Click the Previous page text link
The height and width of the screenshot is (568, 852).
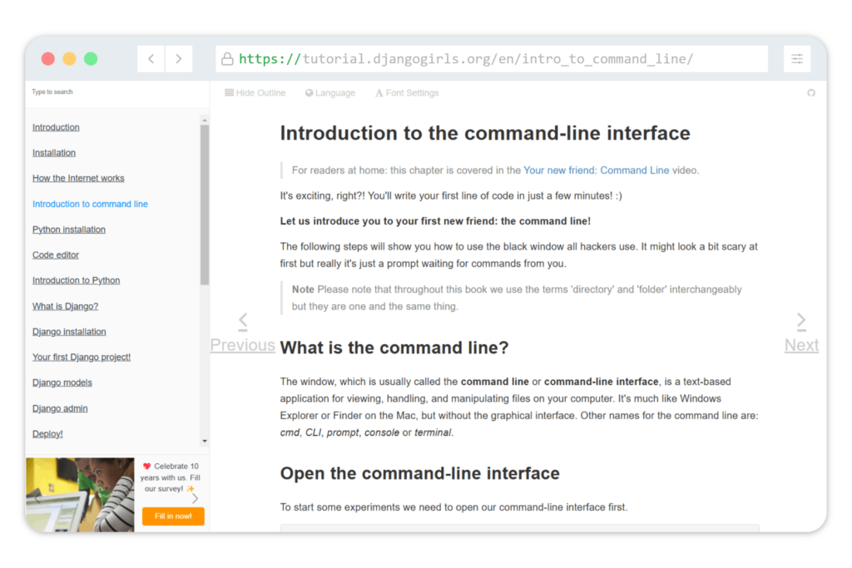[x=242, y=345]
